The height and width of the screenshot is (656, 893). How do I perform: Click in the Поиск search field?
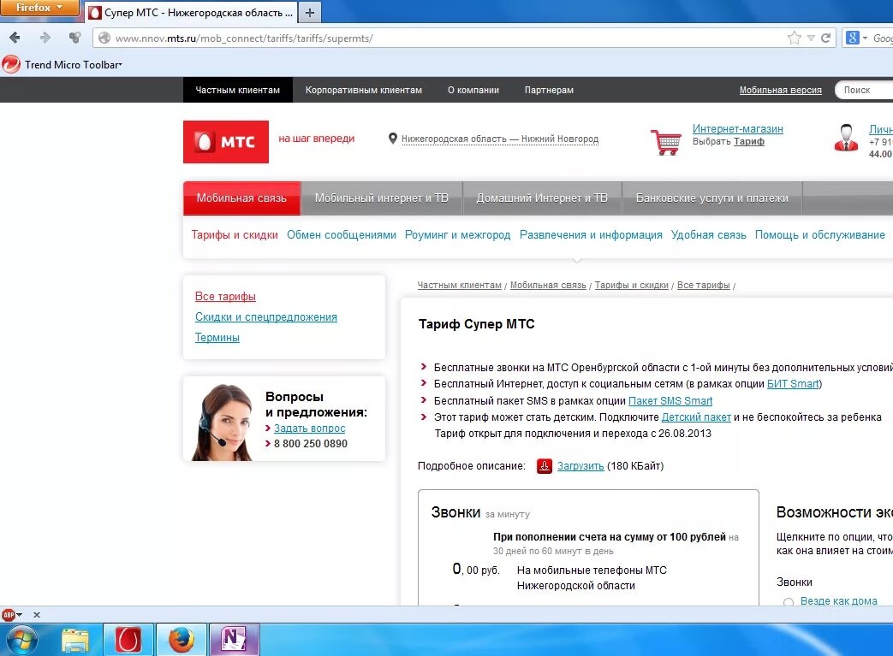pos(864,90)
